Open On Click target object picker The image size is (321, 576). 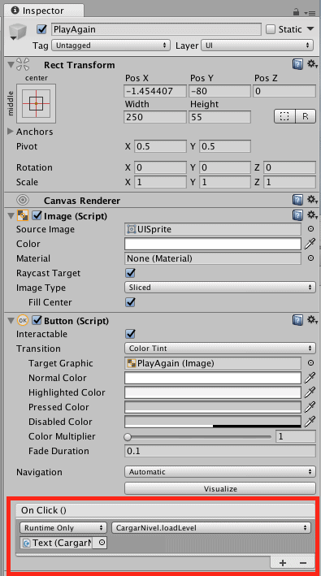tap(102, 543)
